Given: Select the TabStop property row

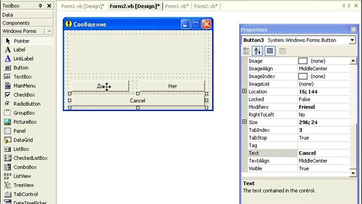Looking at the screenshot, I should pyautogui.click(x=298, y=138).
